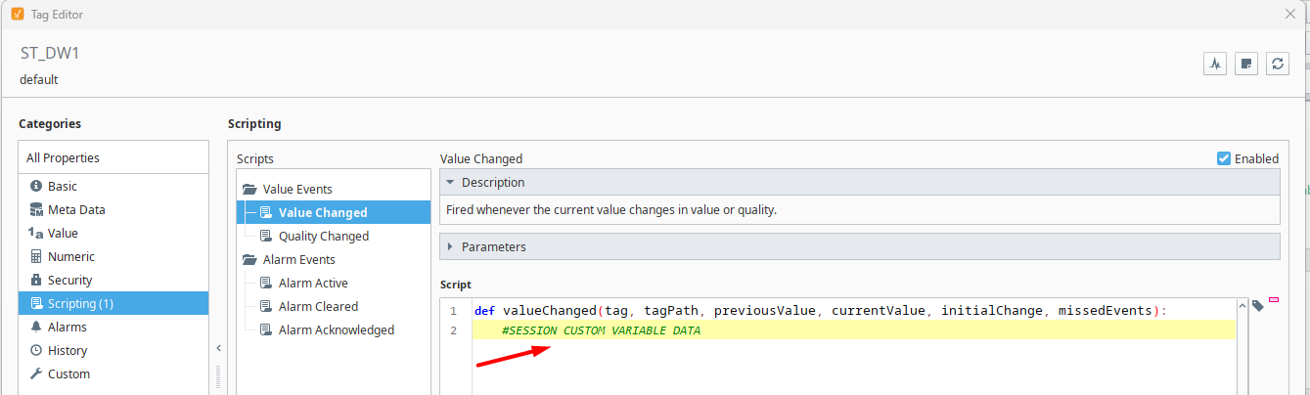The image size is (1310, 395).
Task: Click the Tag Editor app icon
Action: (x=17, y=14)
